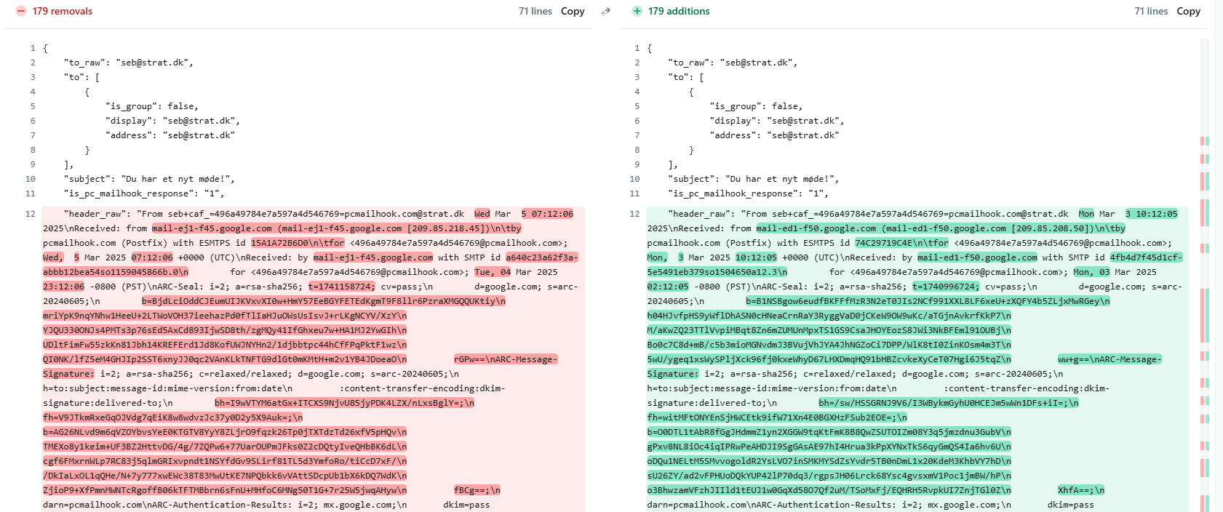This screenshot has height=512, width=1223.
Task: Click 71 lines count in the additions header
Action: (1151, 11)
